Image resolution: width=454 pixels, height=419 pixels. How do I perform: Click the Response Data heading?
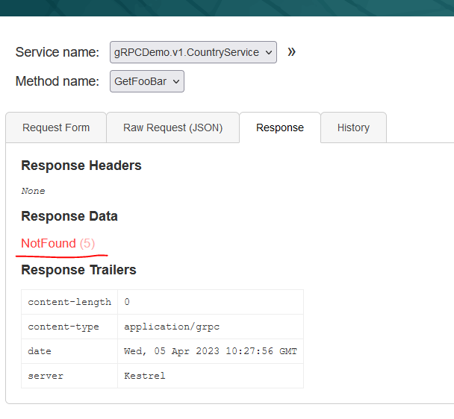pos(69,216)
